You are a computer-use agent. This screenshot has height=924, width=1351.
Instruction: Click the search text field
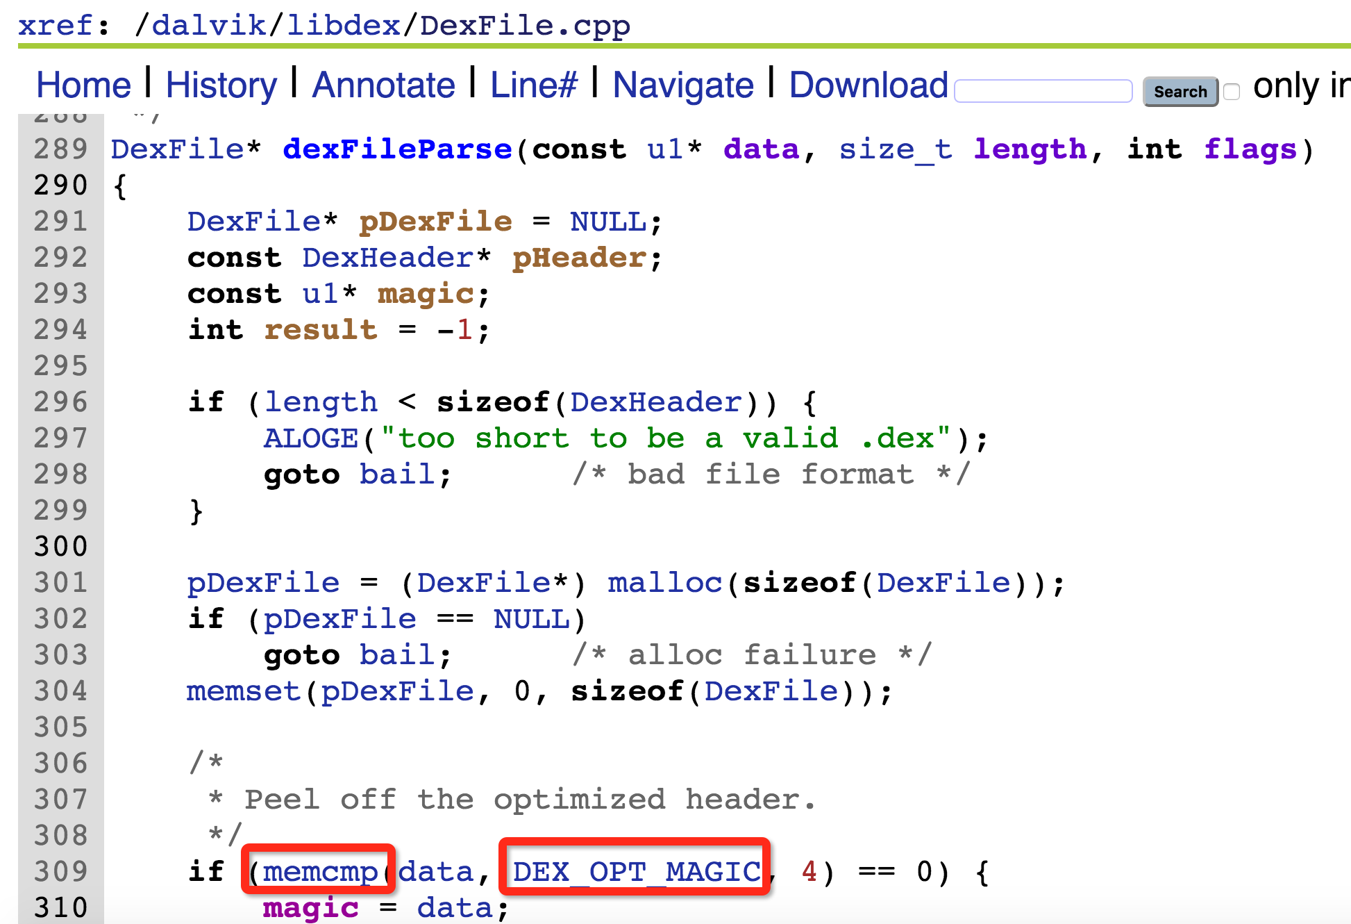[1043, 91]
